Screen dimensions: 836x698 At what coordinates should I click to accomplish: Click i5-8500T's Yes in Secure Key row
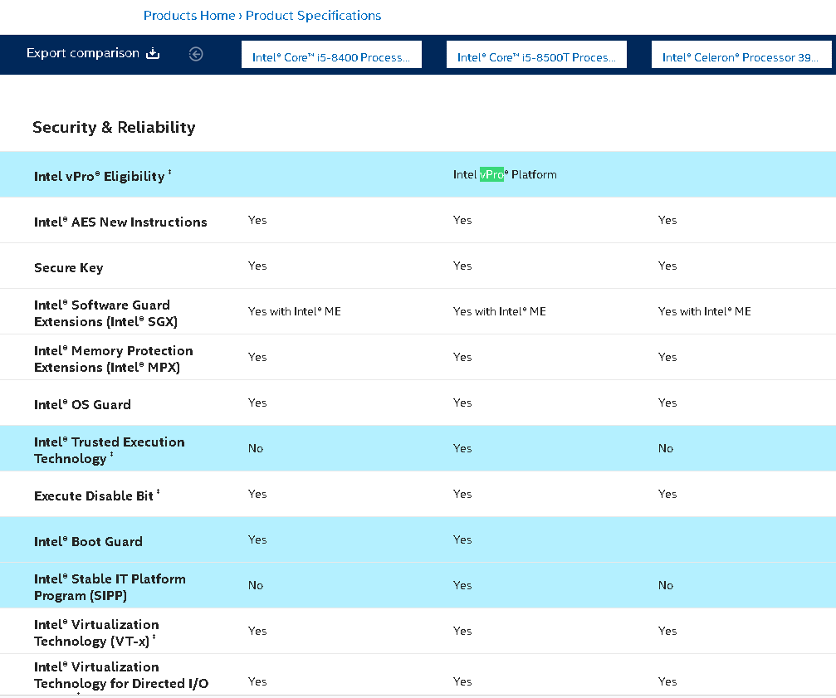tap(462, 266)
